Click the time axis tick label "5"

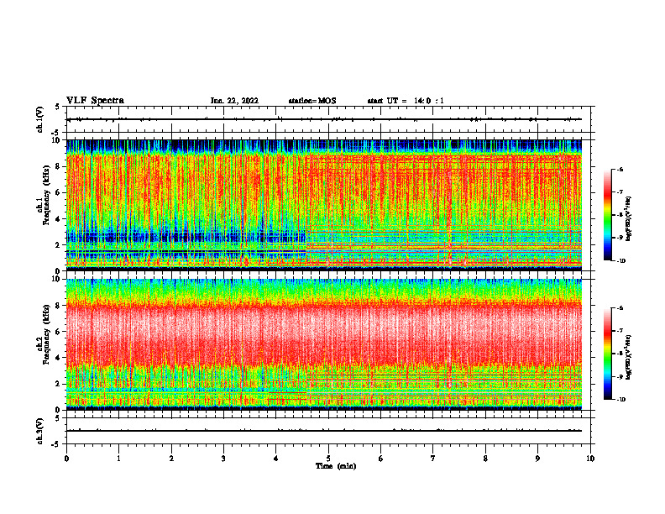point(328,459)
